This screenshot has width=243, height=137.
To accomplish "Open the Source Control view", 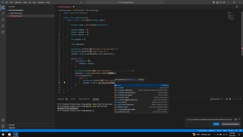I will (x=3, y=20).
